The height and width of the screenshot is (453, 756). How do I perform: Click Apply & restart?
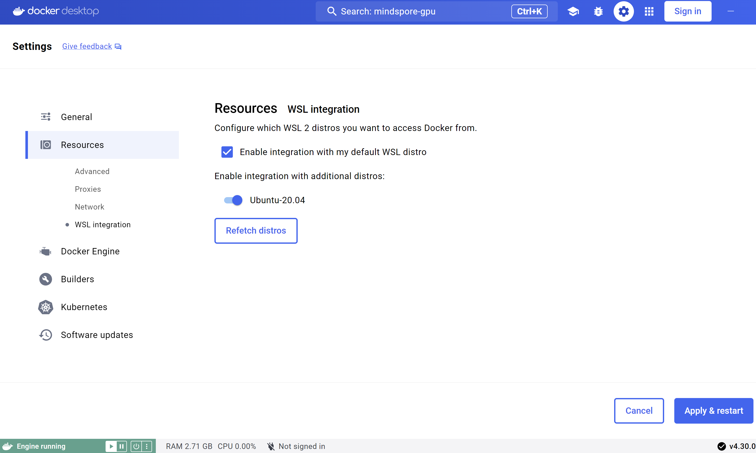click(713, 411)
